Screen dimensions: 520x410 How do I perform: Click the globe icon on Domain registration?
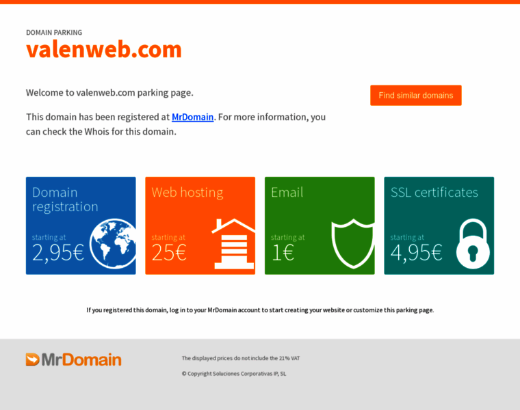pos(113,243)
